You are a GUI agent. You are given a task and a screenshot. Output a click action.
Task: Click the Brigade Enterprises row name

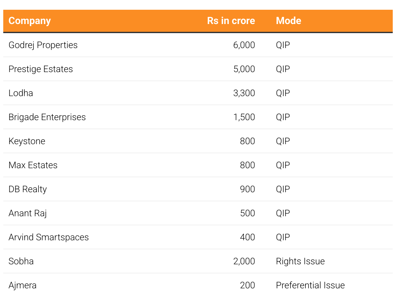(47, 117)
